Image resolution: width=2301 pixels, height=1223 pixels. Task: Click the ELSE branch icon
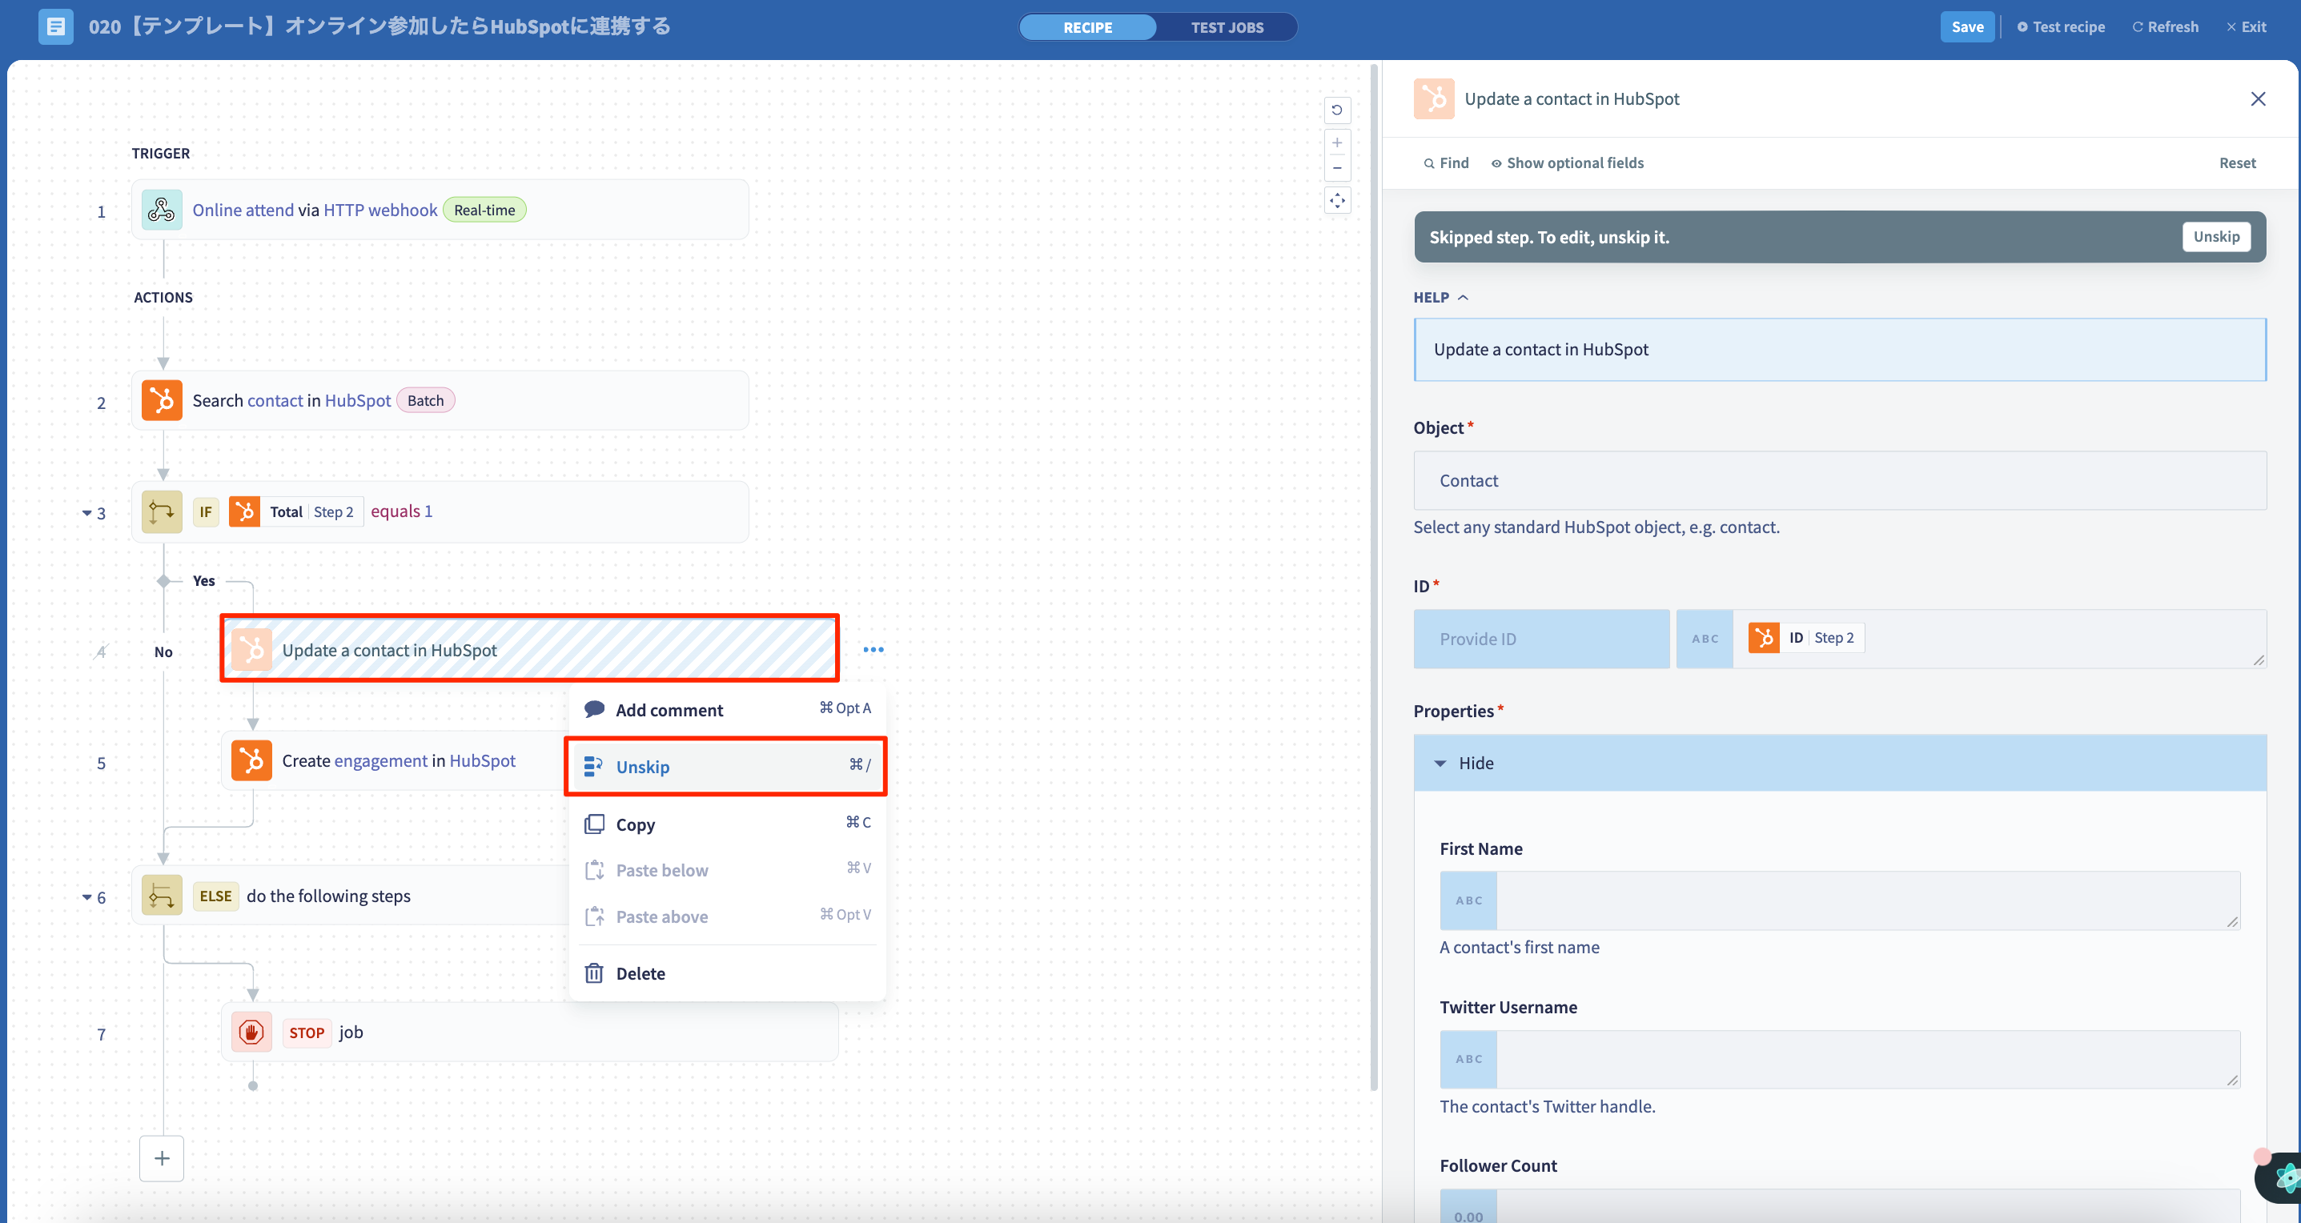tap(162, 896)
